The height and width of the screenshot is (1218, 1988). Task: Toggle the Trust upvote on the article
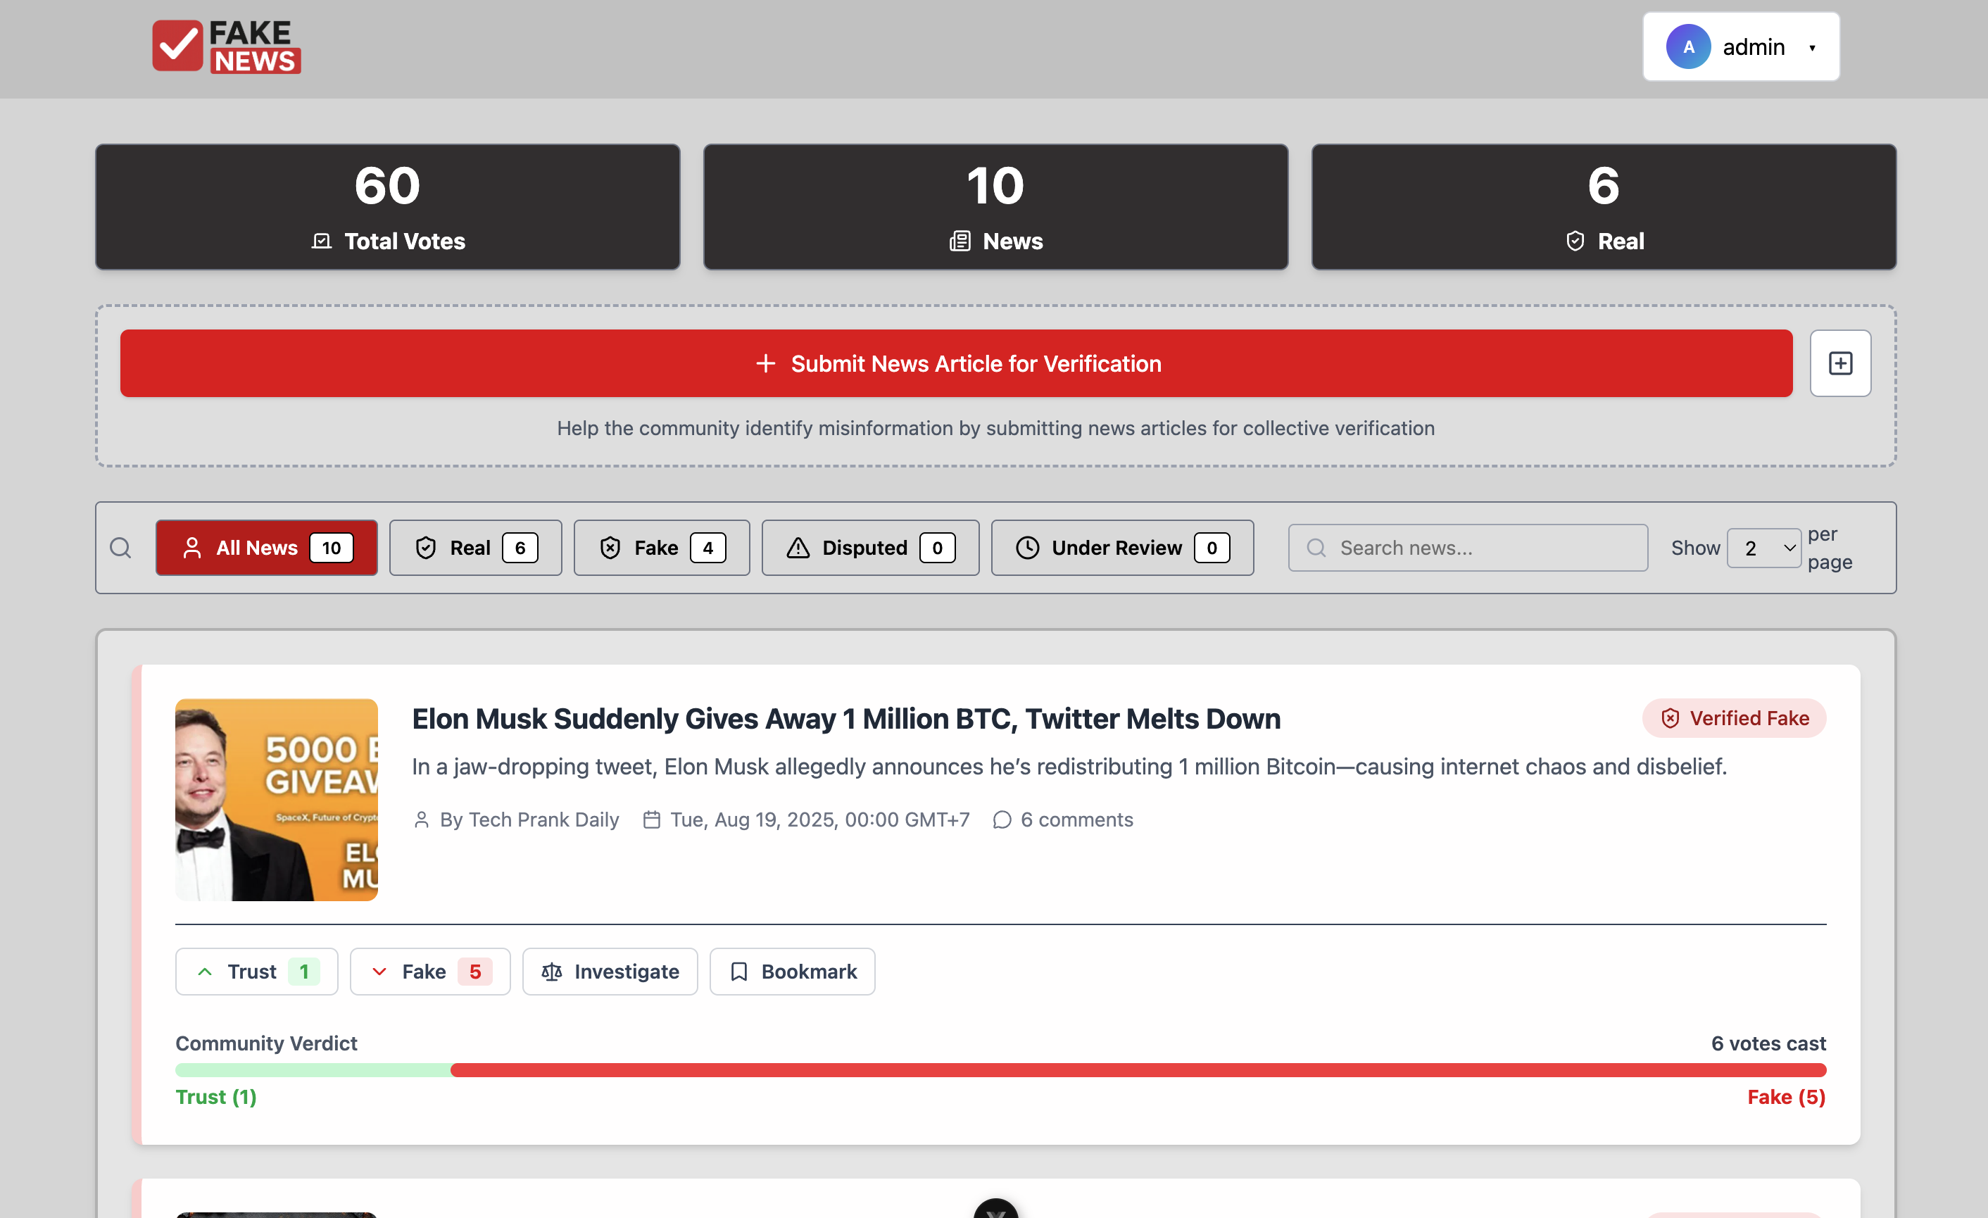(256, 971)
